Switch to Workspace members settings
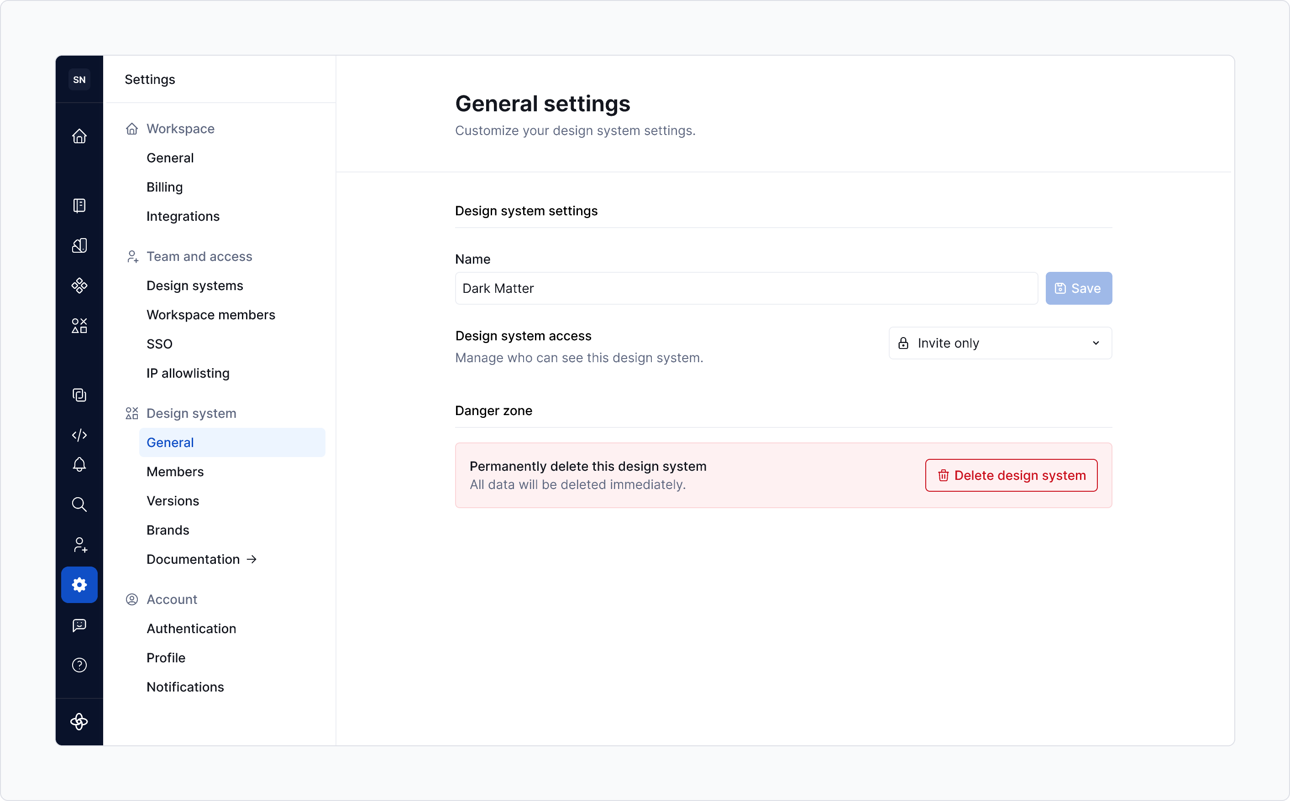 click(x=210, y=314)
